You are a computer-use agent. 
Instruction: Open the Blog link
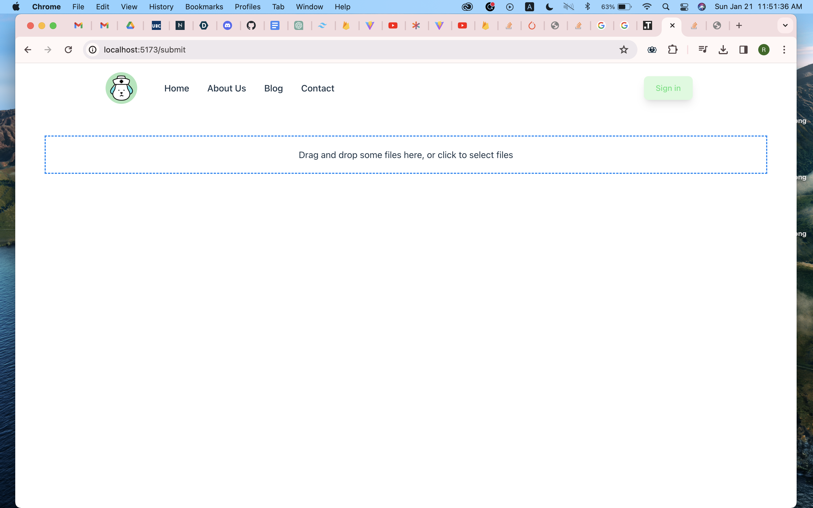tap(273, 88)
